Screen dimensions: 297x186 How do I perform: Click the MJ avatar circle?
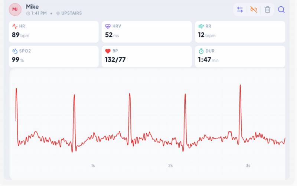[15, 10]
